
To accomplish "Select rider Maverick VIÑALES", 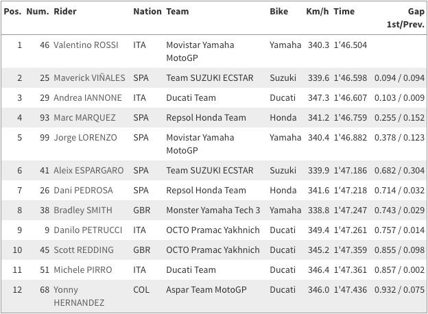I will coord(88,78).
